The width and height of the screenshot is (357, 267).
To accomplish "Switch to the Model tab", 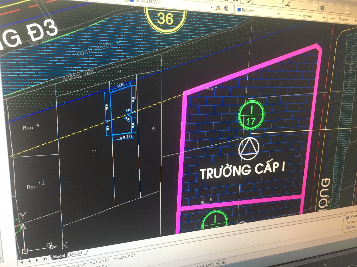I will coord(59,256).
